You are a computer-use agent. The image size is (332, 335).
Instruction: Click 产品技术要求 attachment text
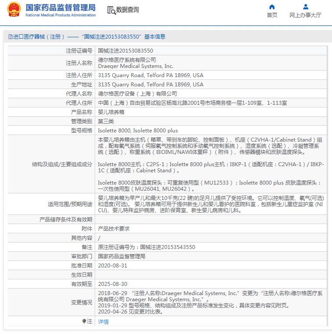coord(114,228)
